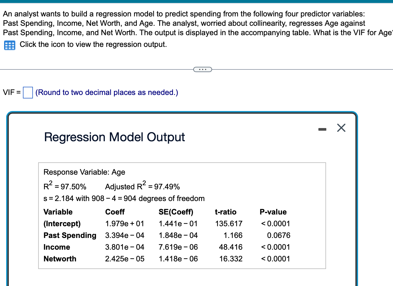393x286 pixels.
Task: Highlight the R squared 97.50% statistic
Action: [65, 186]
